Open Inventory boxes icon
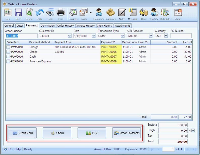The image size is (200, 155). [x=110, y=12]
